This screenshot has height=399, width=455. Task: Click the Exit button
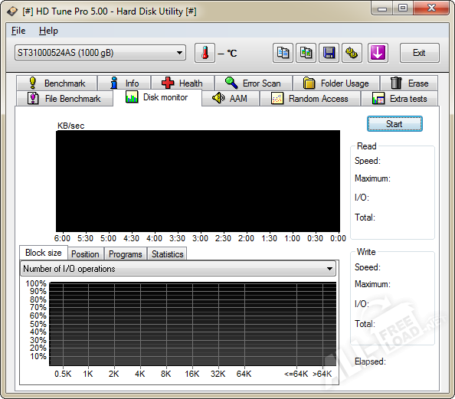click(x=419, y=53)
